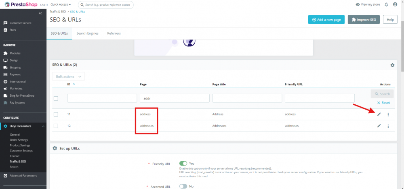
Task: Select the SEO & URLs tab
Action: click(59, 33)
